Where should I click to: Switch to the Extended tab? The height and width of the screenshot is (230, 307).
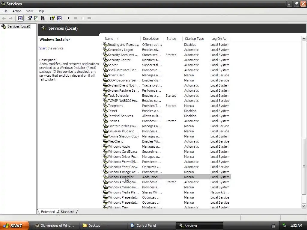point(48,212)
